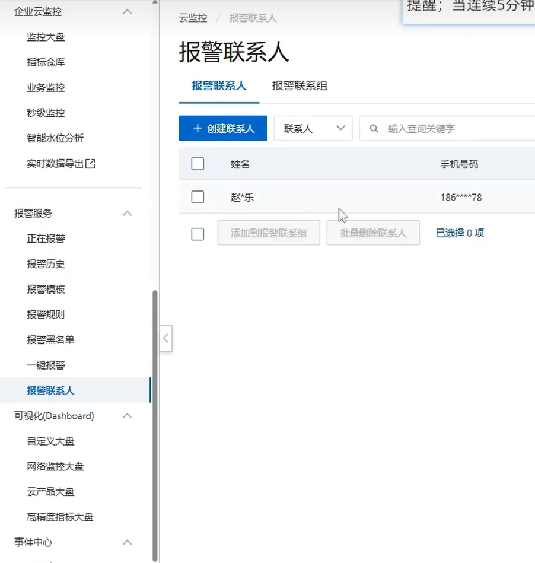
Task: Open 网络监控大盘 menu item
Action: coord(55,467)
